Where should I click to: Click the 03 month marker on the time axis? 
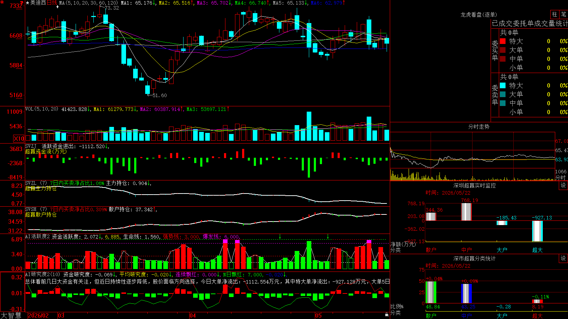[x=61, y=315]
